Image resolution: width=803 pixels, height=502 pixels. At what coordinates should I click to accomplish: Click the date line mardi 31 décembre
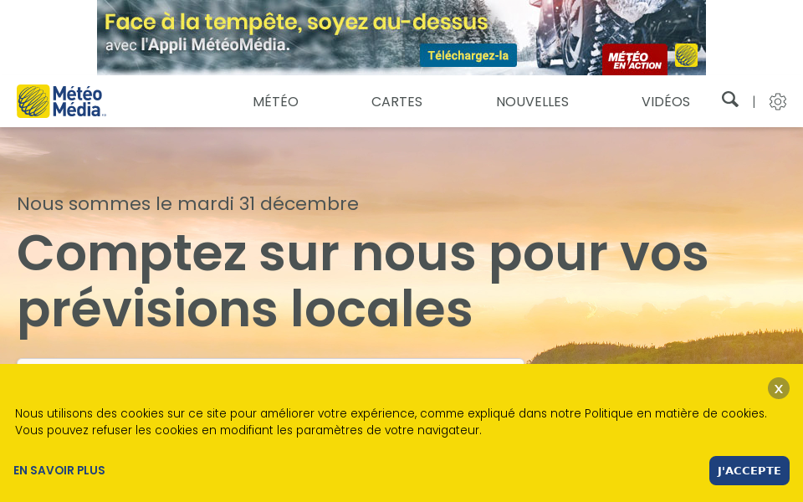coord(187,203)
